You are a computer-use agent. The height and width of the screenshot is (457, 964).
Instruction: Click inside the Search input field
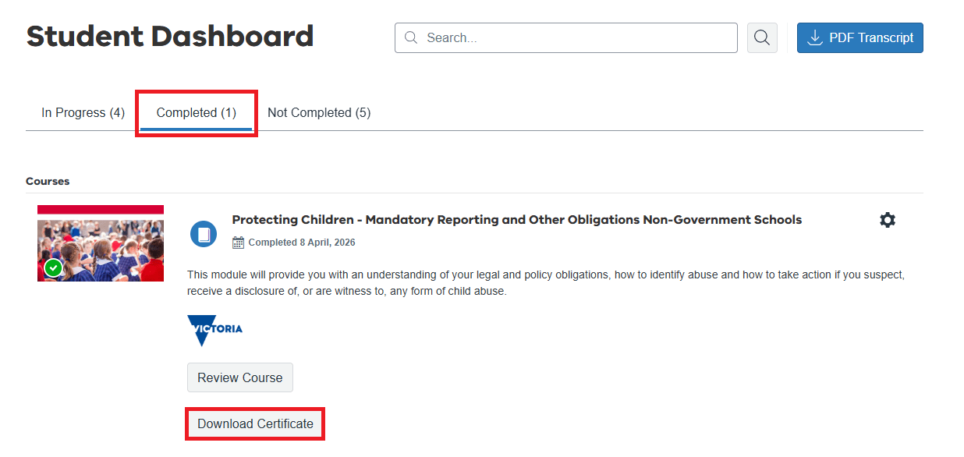[565, 37]
